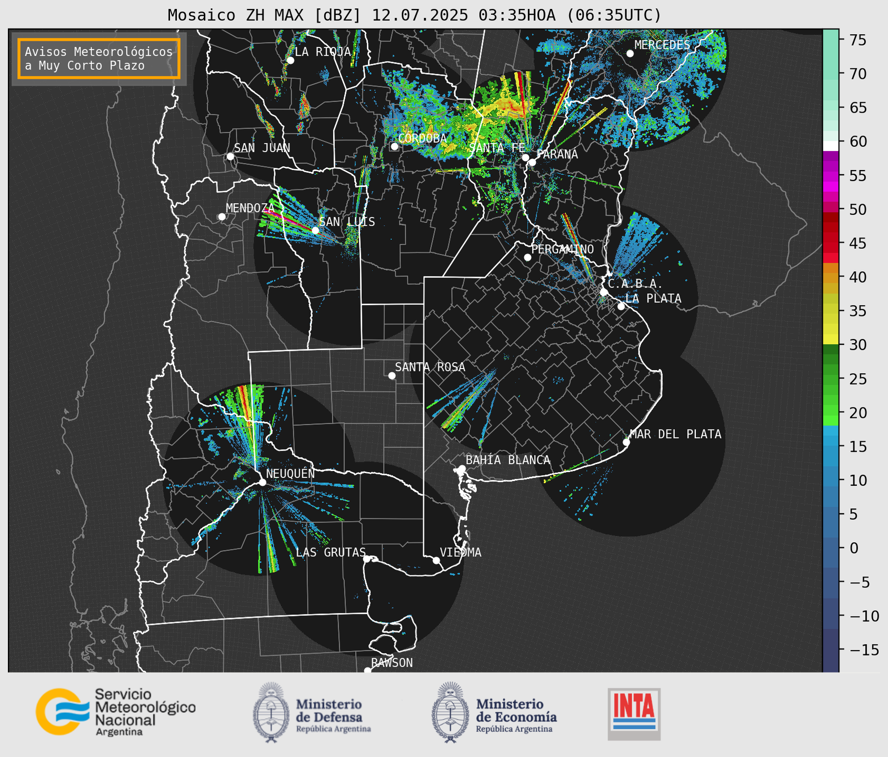Click the INTA logo
The height and width of the screenshot is (757, 888).
point(634,714)
